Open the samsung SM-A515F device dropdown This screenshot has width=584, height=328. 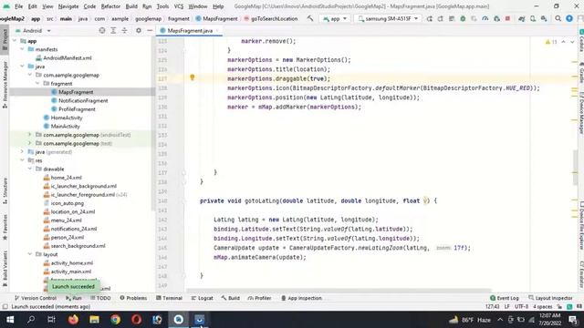(388, 18)
